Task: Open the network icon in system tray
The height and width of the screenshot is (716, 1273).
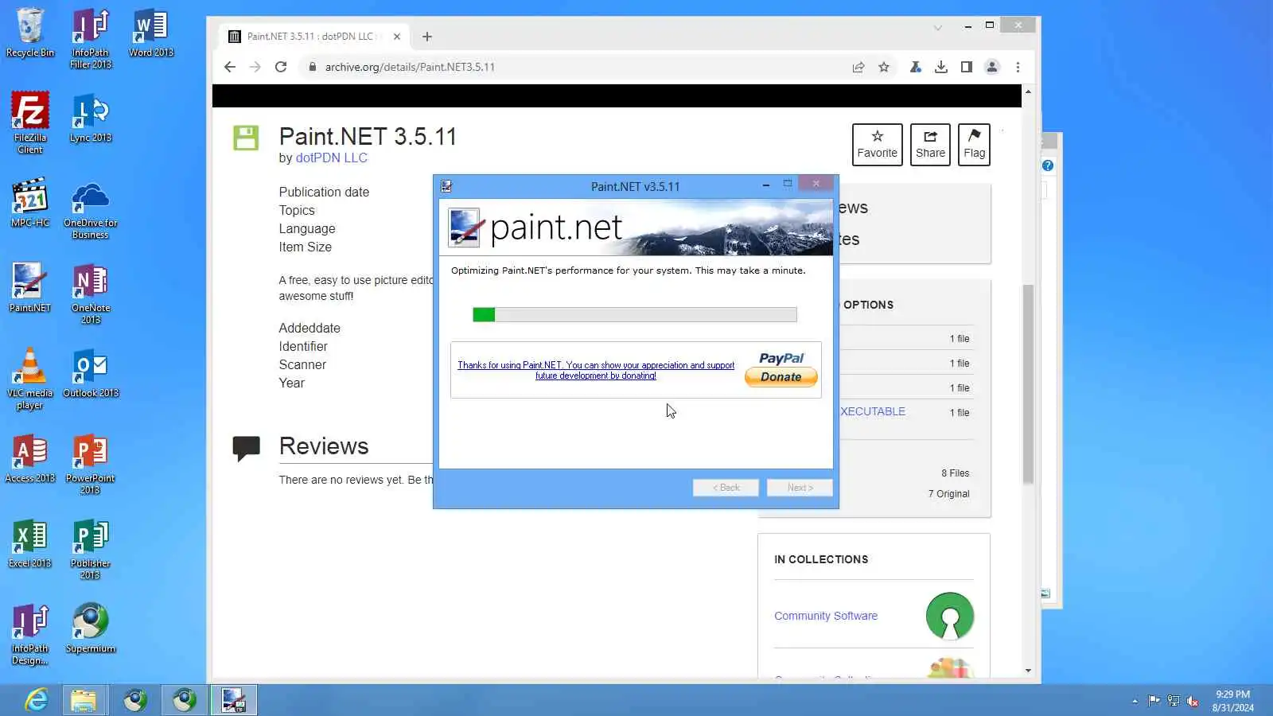Action: coord(1174,701)
